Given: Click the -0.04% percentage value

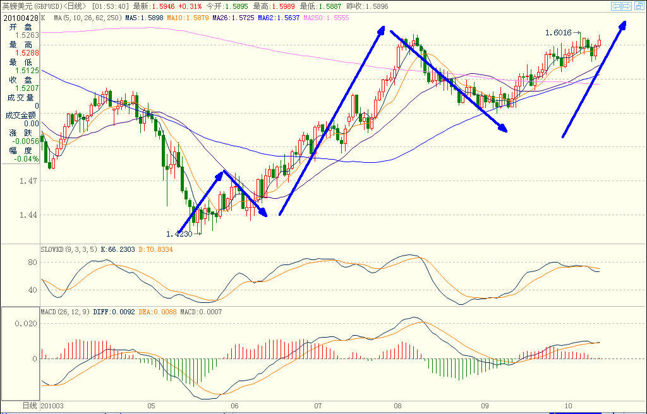Looking at the screenshot, I should coord(27,159).
